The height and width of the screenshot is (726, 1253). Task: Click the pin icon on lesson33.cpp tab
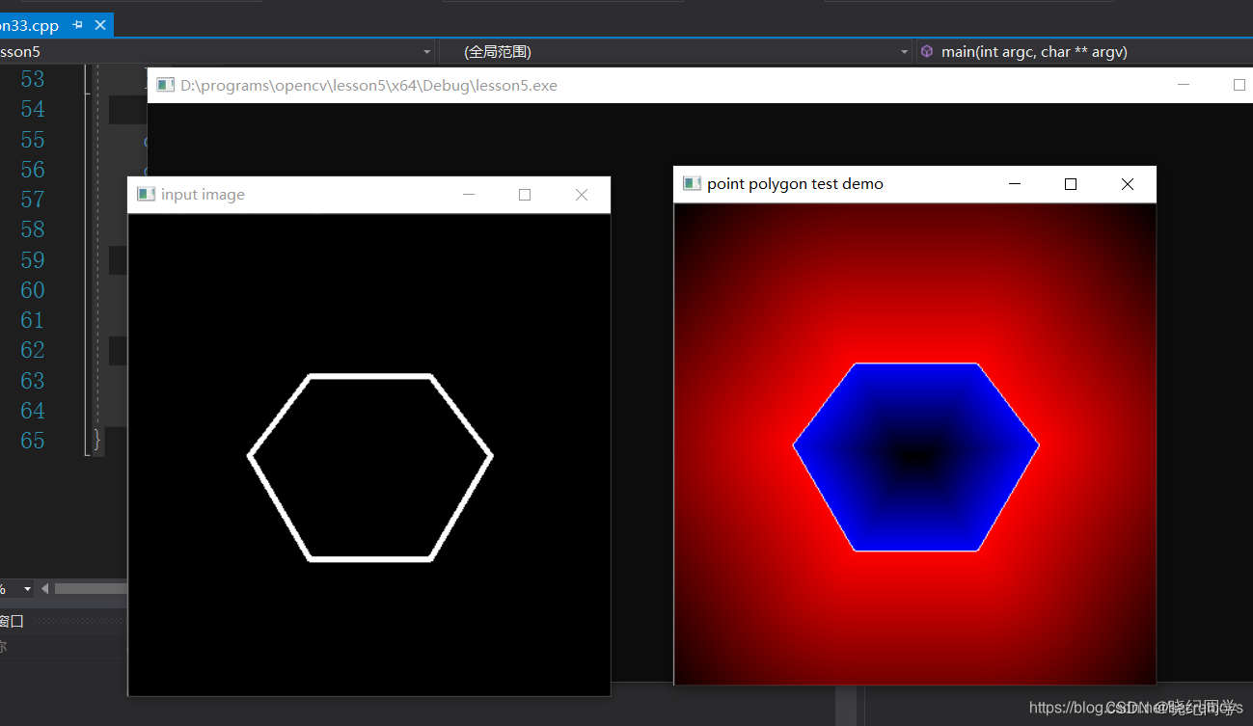coord(78,25)
